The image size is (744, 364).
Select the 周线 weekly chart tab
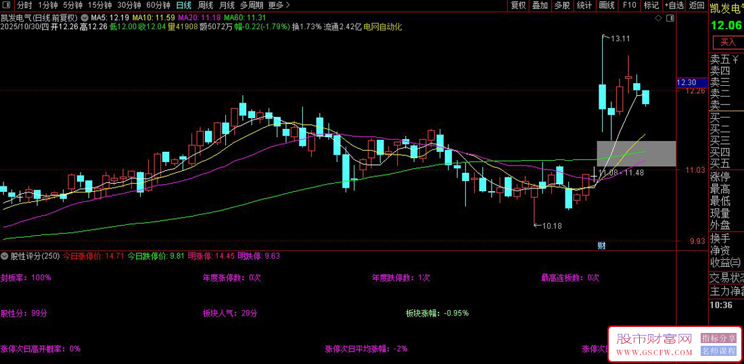point(206,5)
